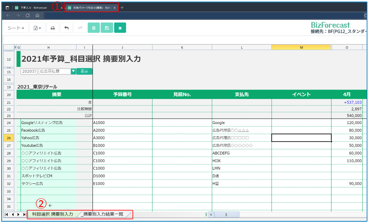Jump to first sheet with navigation arrow
This screenshot has height=223, width=368.
[x=6, y=215]
